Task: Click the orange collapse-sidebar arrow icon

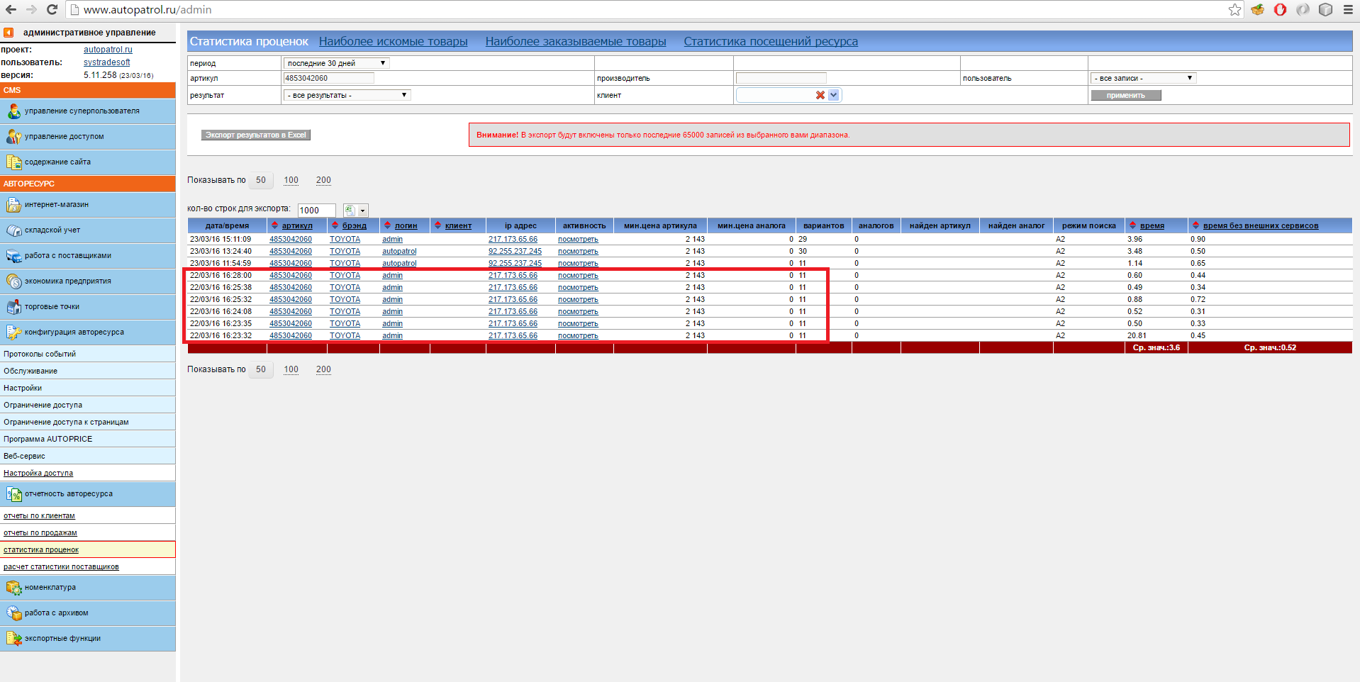Action: tap(9, 33)
